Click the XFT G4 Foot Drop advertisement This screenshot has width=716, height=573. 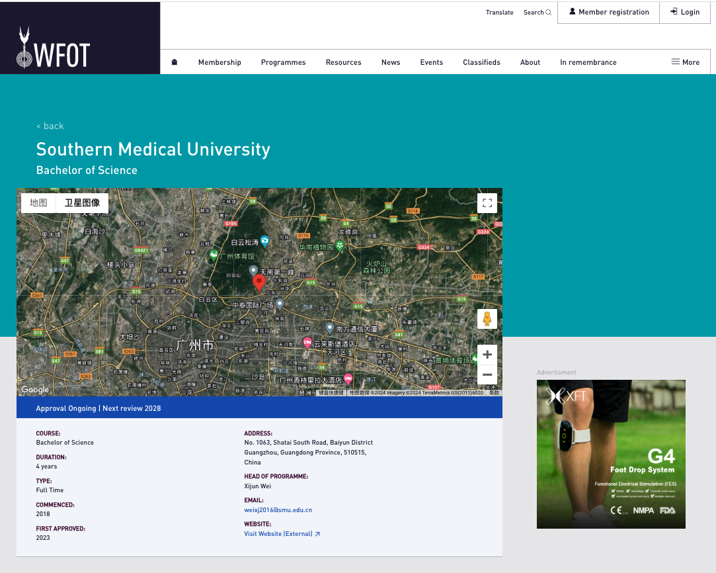pos(611,454)
